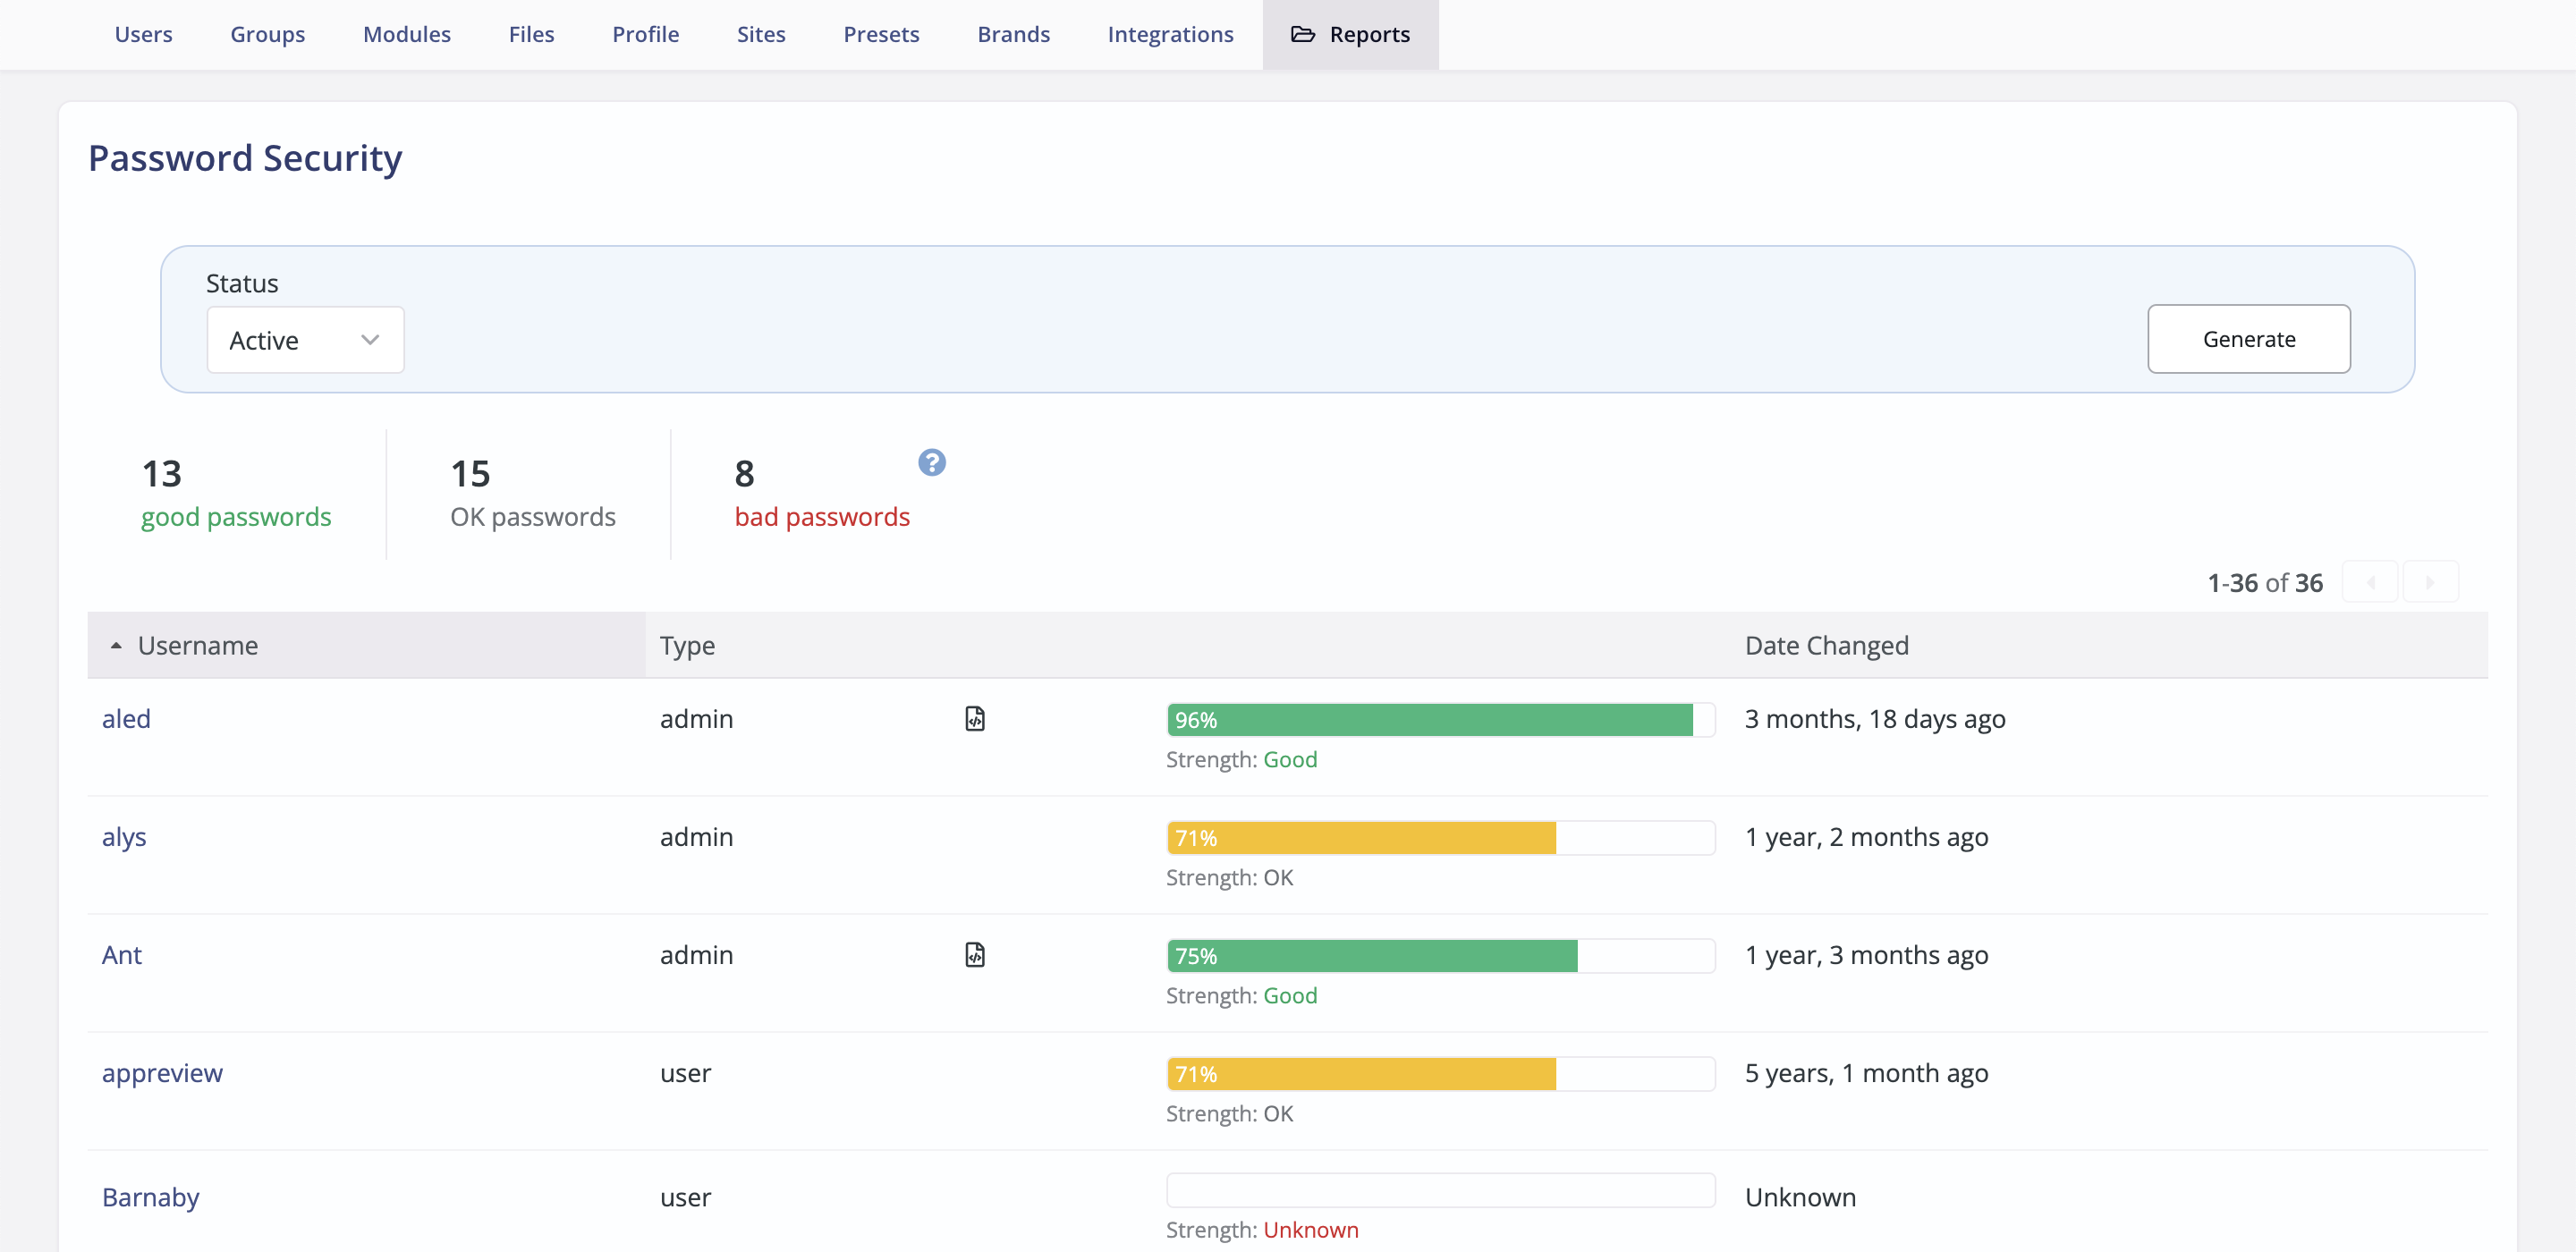Click the help question mark beside bad passwords
The image size is (2576, 1252).
[932, 462]
